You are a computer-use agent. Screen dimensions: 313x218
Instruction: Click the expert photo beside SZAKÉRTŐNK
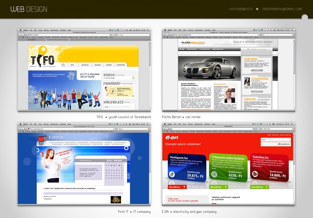tap(247, 81)
